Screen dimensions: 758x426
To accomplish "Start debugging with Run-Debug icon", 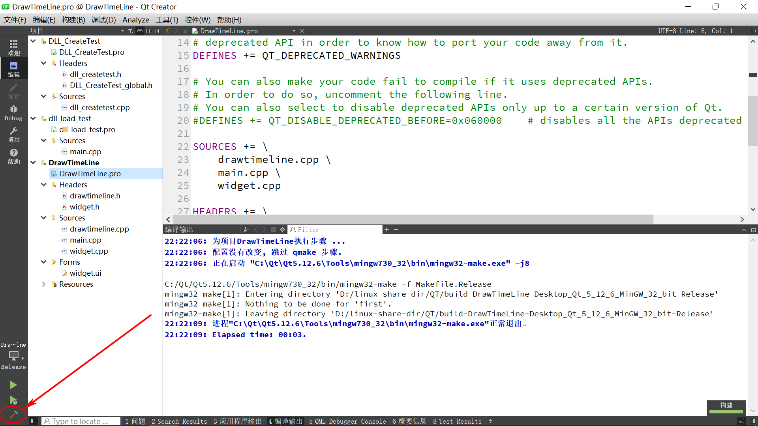I will pos(13,400).
